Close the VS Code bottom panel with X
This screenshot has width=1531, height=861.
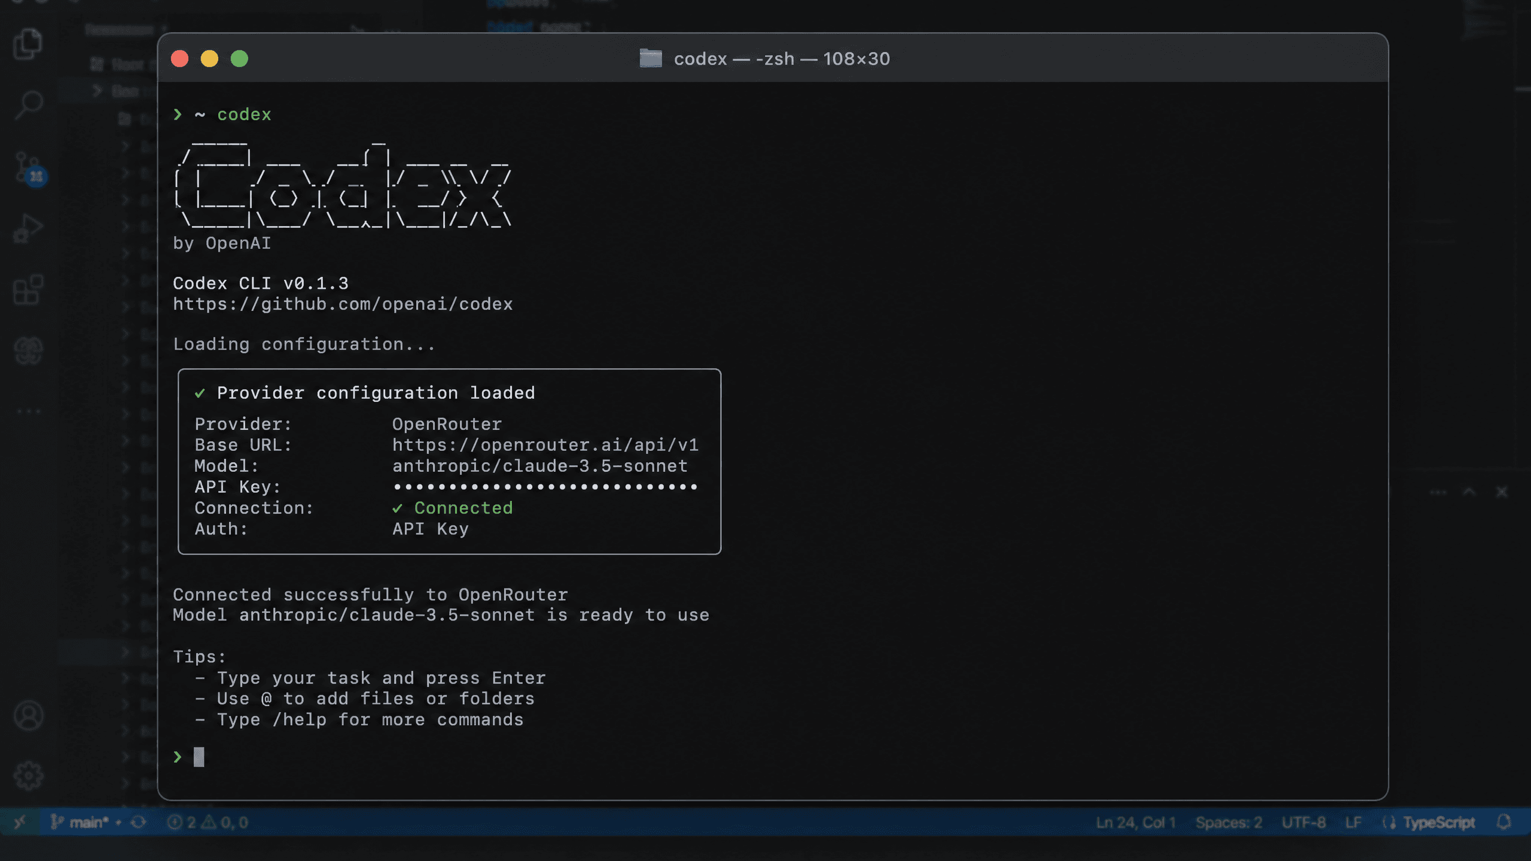[1502, 491]
